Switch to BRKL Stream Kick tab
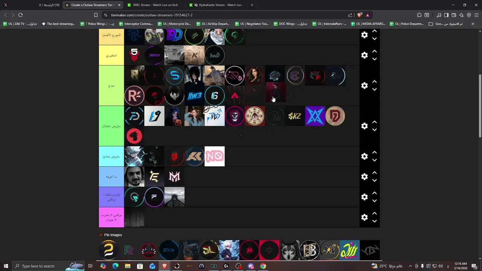The height and width of the screenshot is (271, 482). (x=154, y=5)
